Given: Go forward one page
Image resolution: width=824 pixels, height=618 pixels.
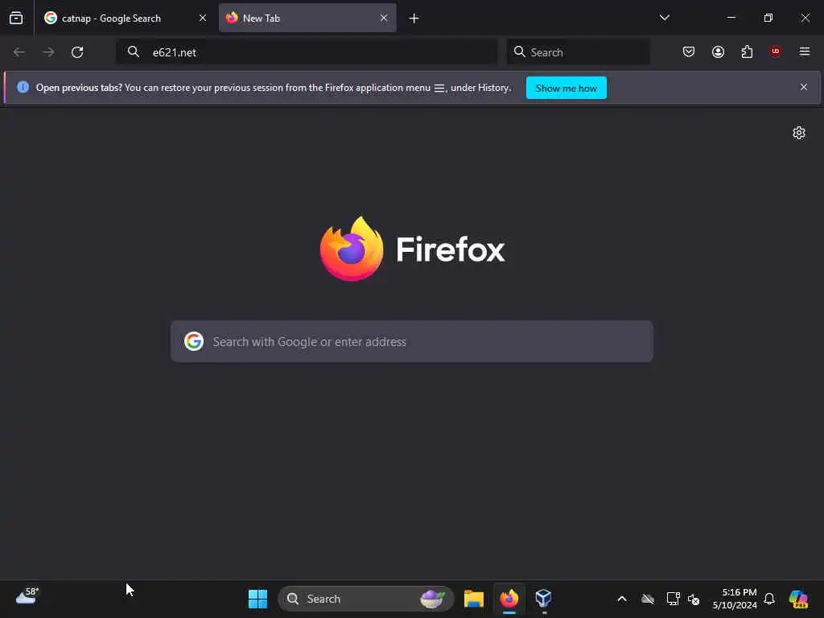Looking at the screenshot, I should tap(48, 52).
